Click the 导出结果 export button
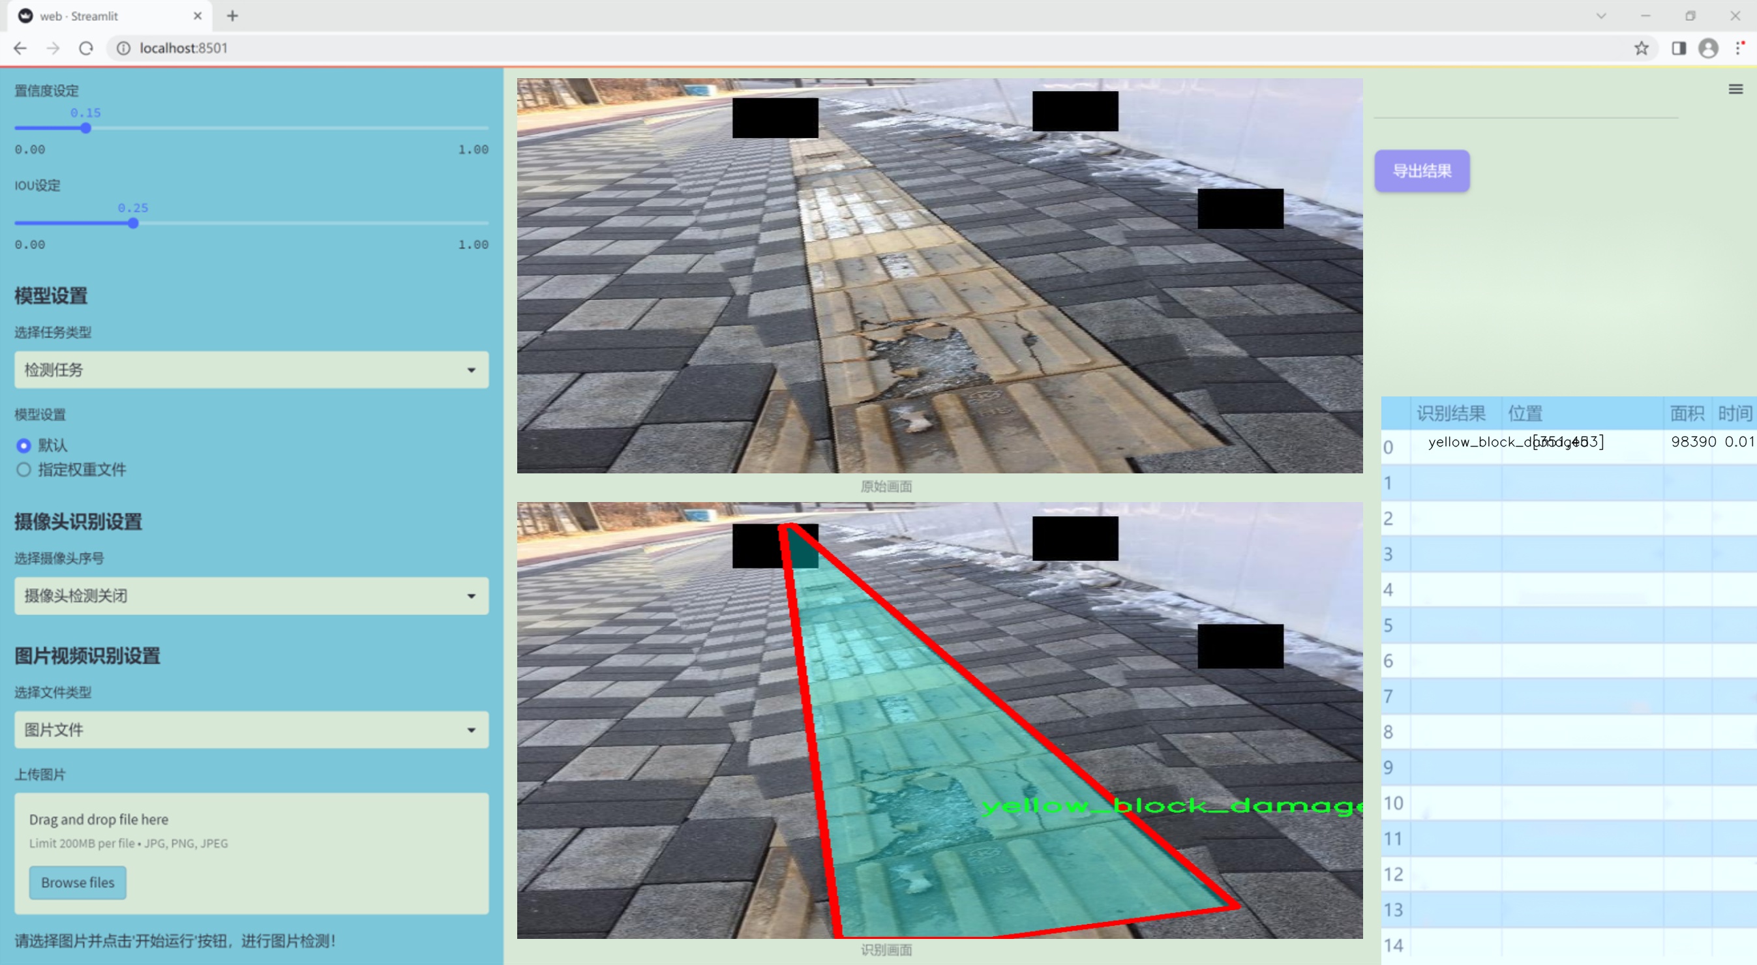Viewport: 1757px width, 965px height. coord(1421,171)
